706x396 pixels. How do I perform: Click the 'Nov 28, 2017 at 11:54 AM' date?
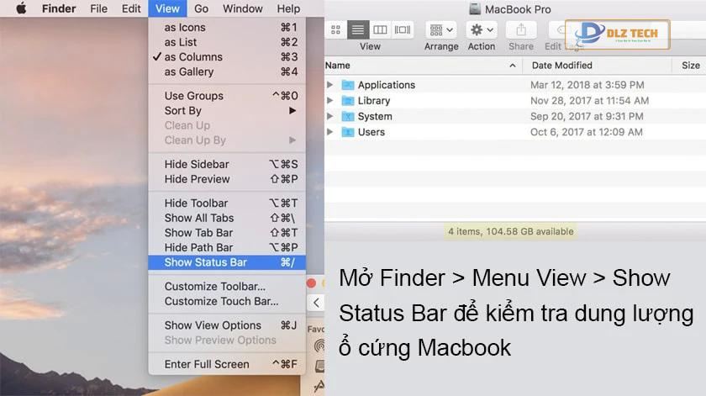pyautogui.click(x=589, y=100)
